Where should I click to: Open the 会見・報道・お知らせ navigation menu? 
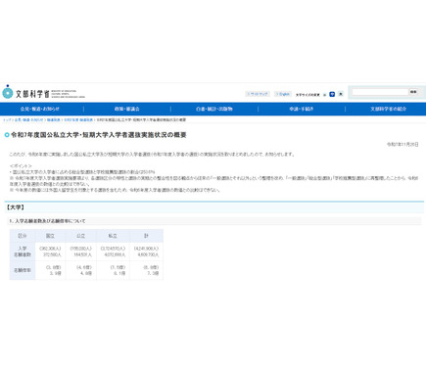point(40,109)
